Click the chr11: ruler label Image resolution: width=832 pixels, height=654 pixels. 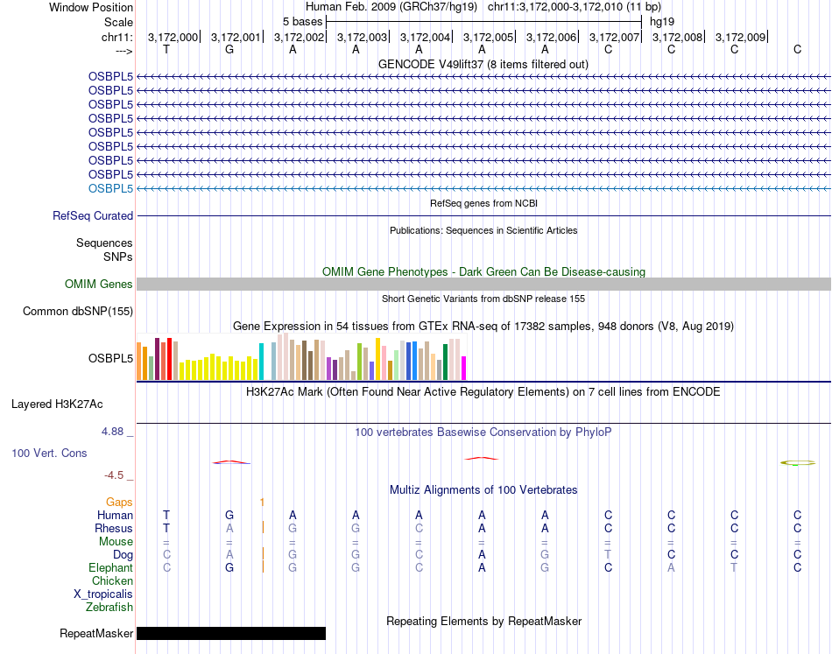[116, 37]
